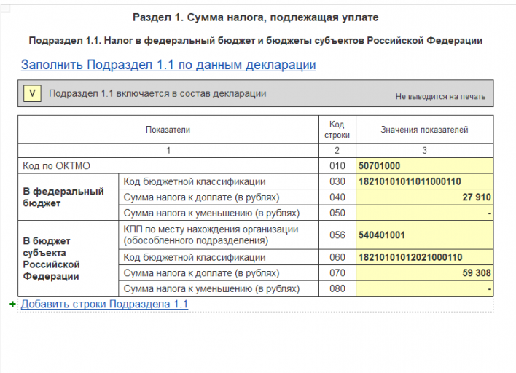Click row code 056
516x373 pixels.
pos(337,235)
